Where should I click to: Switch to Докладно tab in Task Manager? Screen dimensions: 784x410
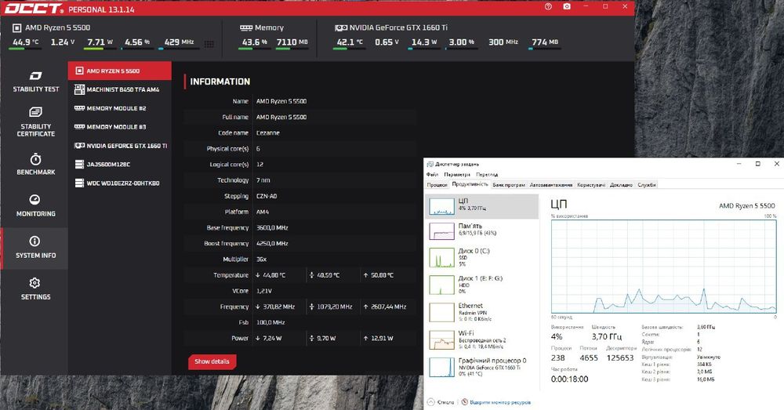coord(621,185)
